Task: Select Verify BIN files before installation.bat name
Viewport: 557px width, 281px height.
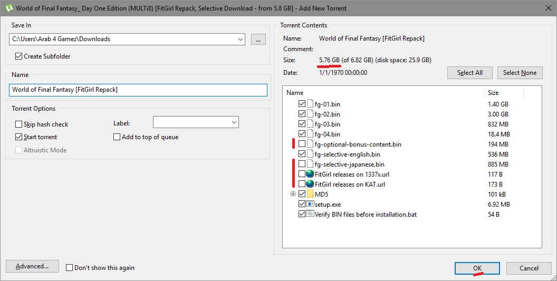Action: pyautogui.click(x=366, y=214)
